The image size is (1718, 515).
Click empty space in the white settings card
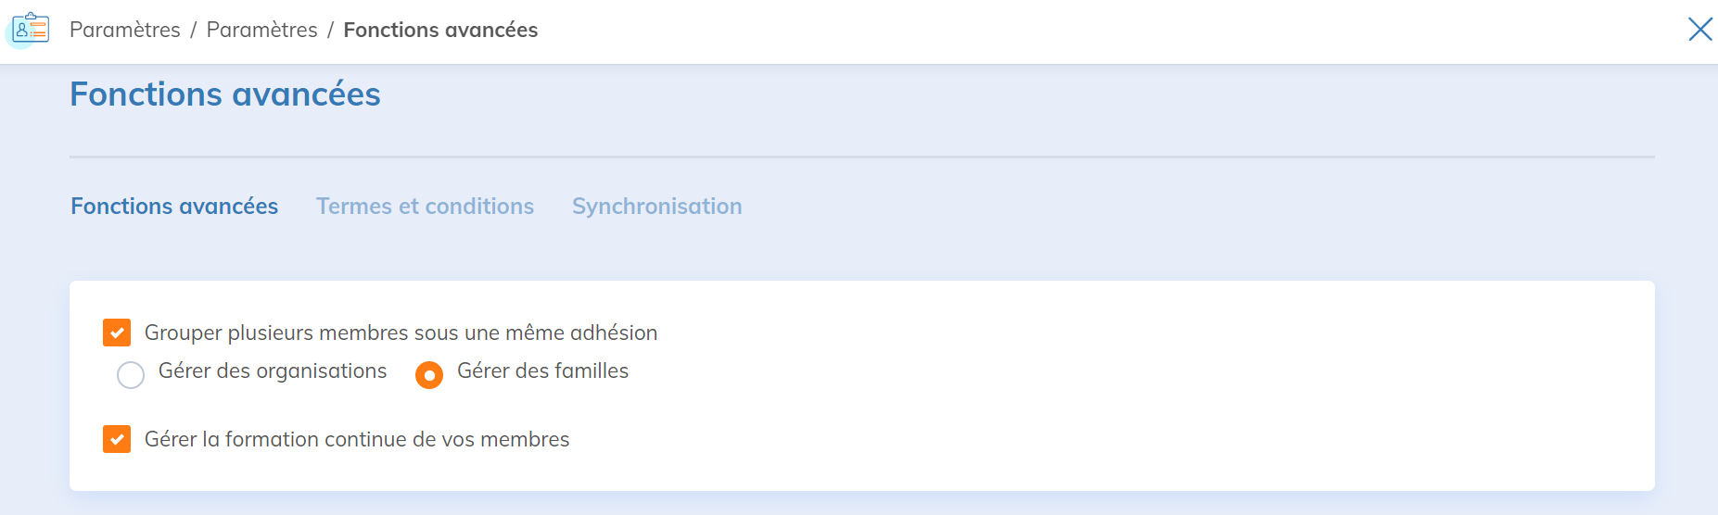pos(1113,389)
